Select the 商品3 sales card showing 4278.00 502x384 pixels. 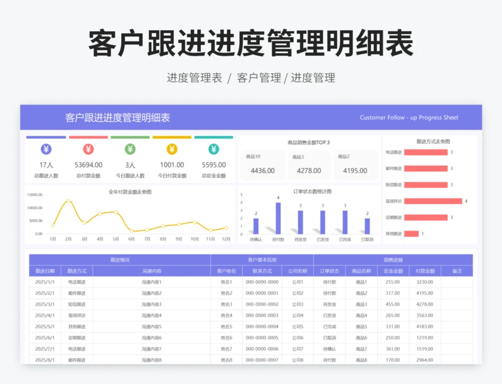coord(309,165)
